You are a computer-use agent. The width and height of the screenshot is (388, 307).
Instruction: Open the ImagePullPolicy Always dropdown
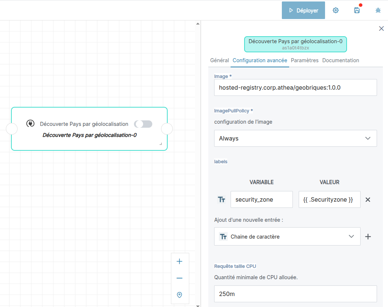click(295, 138)
